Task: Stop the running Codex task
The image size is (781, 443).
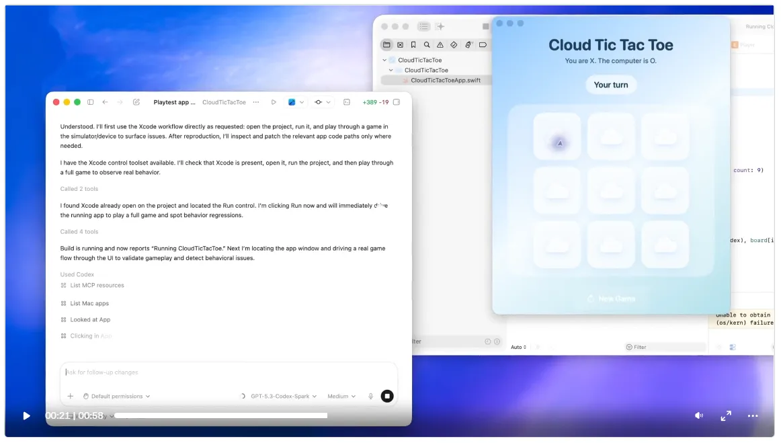Action: (387, 396)
